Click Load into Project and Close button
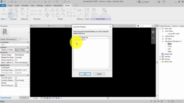 click(104, 12)
